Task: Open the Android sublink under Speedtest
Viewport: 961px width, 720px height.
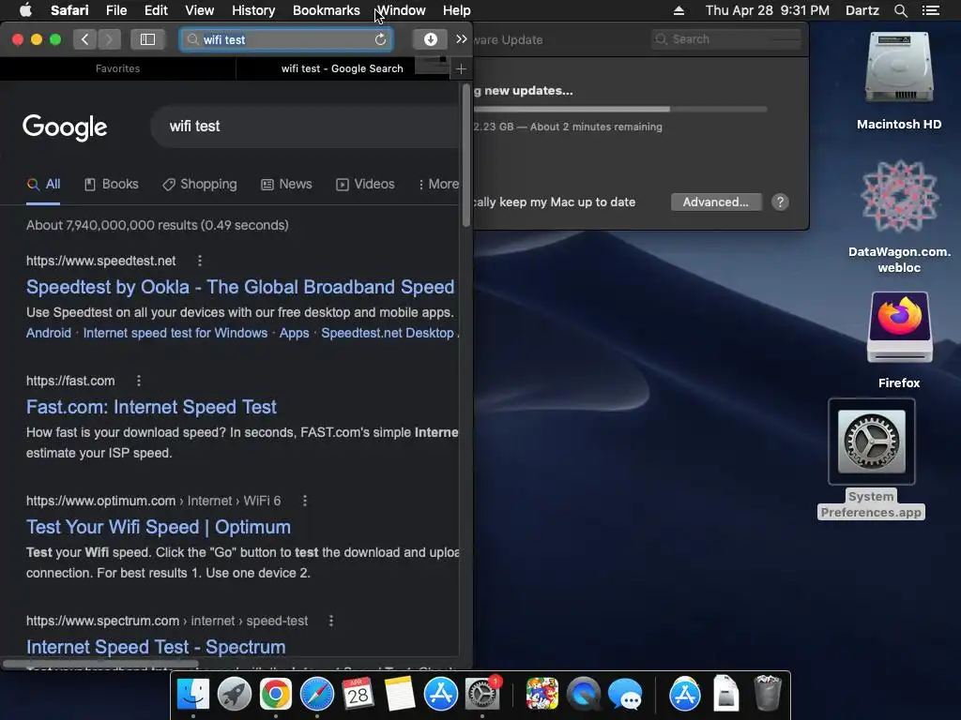Action: click(49, 333)
